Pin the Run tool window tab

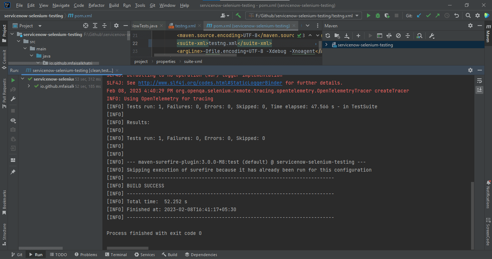[13, 172]
